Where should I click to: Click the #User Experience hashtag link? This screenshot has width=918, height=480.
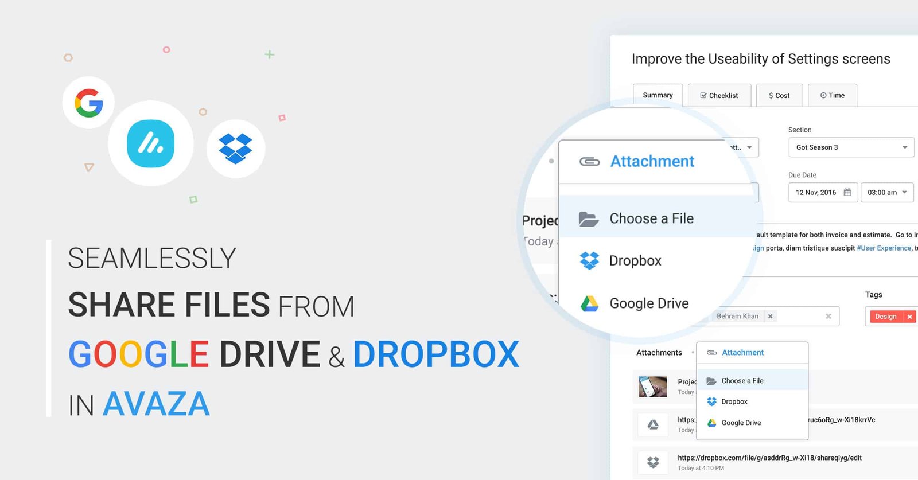coord(884,248)
